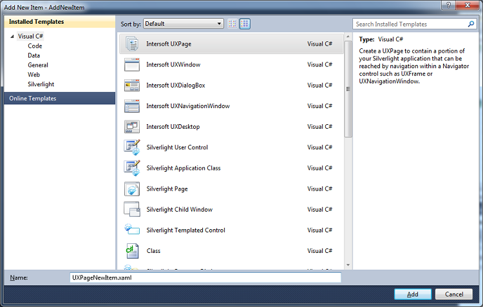Screen dimensions: 483x307
Task: Select the "Intersoft UXDesktop" row text
Action: click(x=173, y=127)
